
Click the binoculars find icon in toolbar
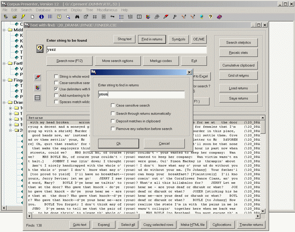pos(77,17)
